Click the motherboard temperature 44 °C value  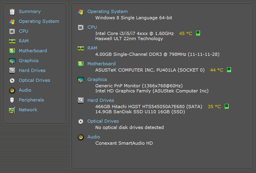click(217, 70)
